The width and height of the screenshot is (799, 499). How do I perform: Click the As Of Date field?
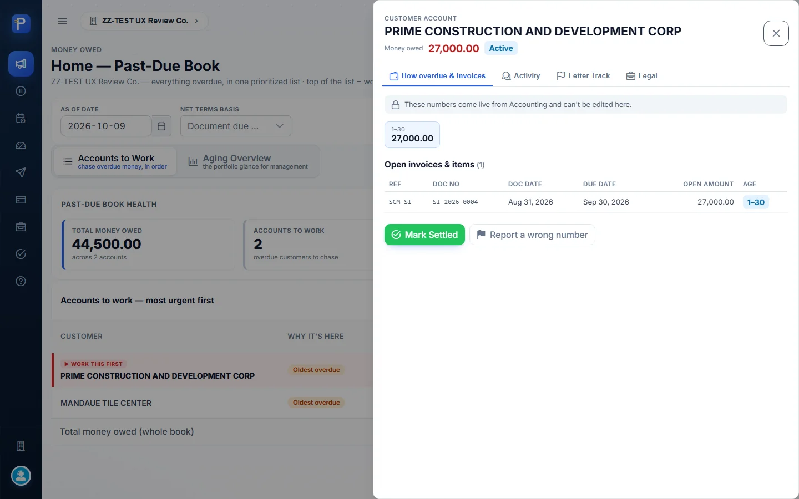106,126
